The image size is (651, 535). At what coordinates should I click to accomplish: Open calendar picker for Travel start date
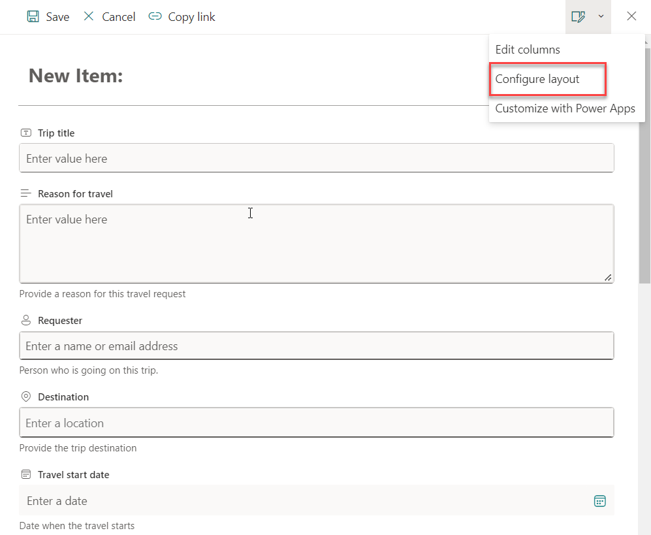click(599, 501)
